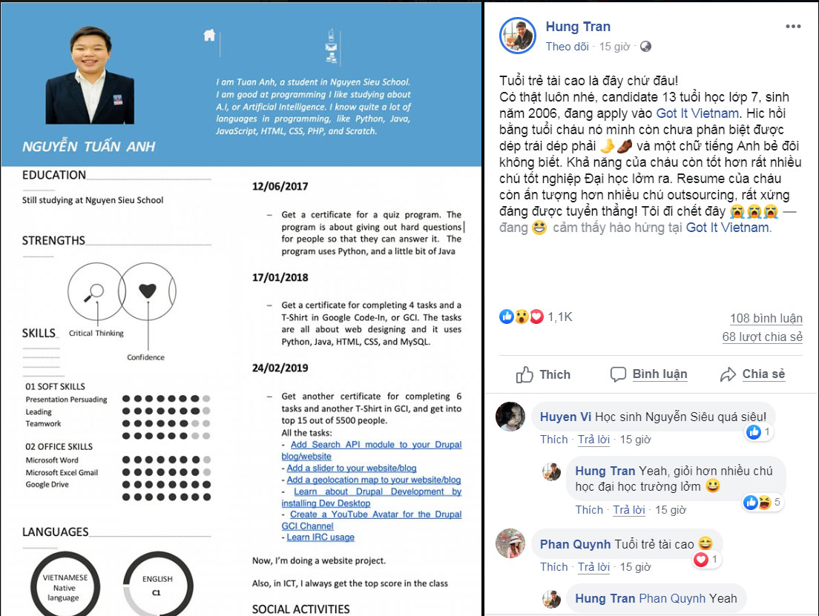Click heart reaction count on Phan Quynh comment
The image size is (819, 616).
pos(707,560)
